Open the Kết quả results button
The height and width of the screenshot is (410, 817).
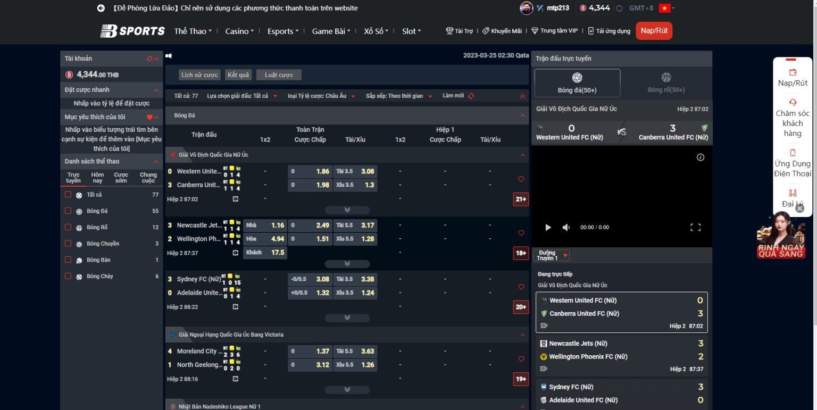238,75
